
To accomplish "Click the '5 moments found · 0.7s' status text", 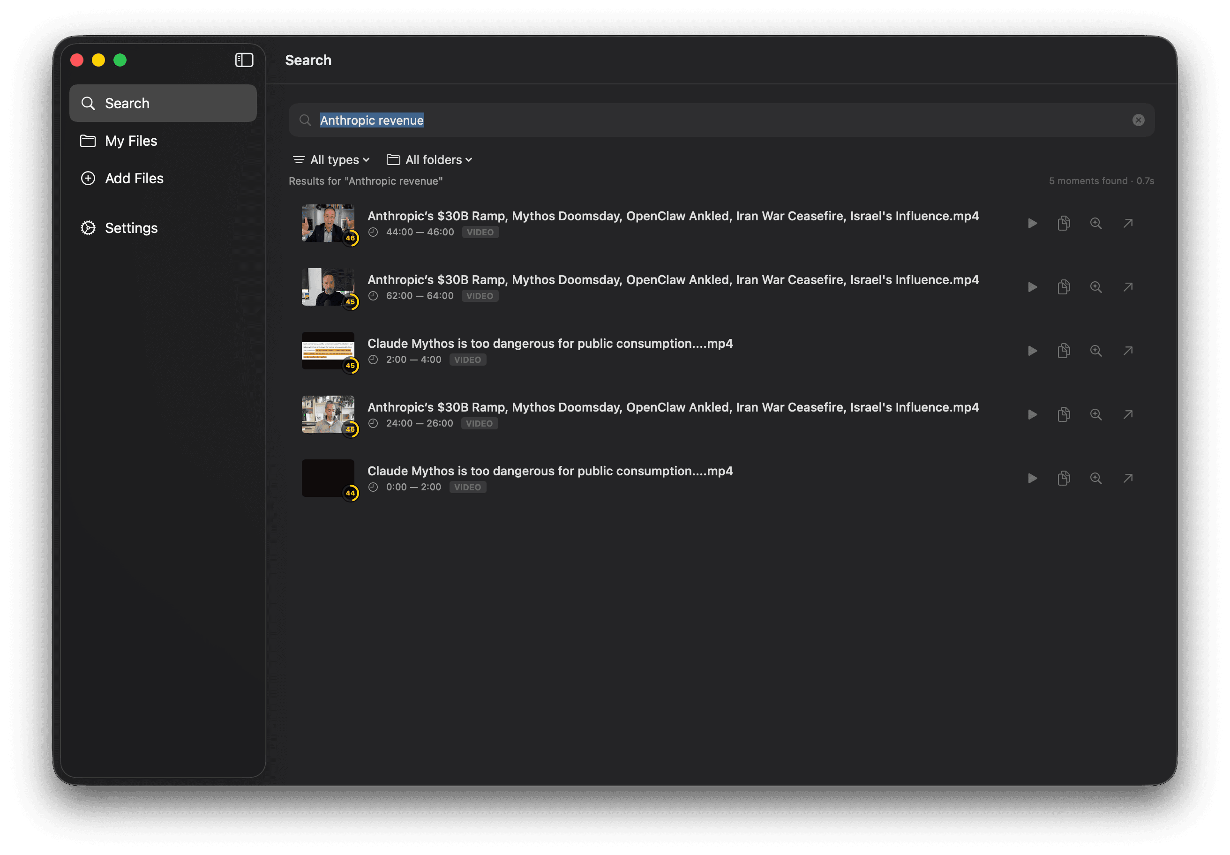I will (1101, 181).
